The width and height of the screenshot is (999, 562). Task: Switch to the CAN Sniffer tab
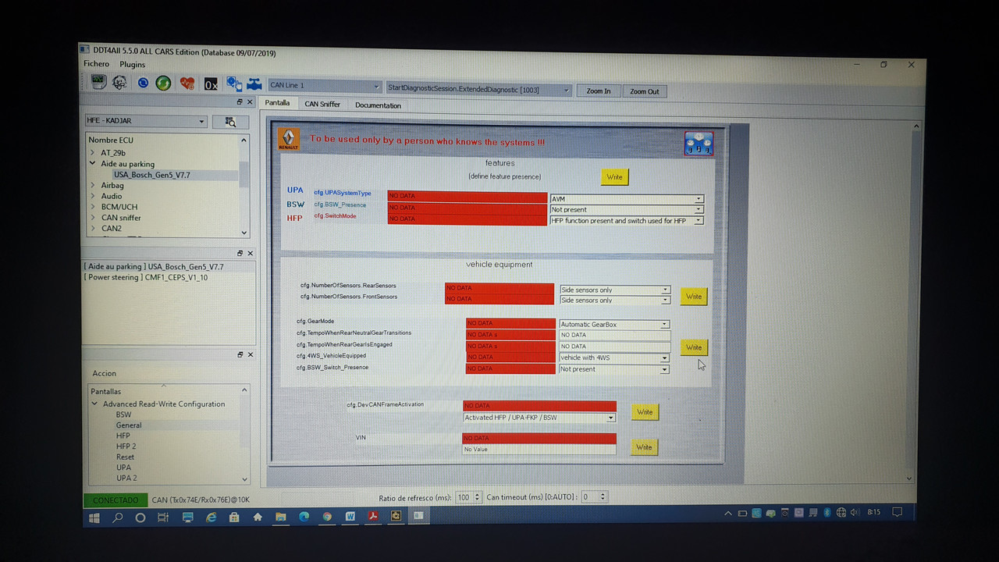[322, 104]
